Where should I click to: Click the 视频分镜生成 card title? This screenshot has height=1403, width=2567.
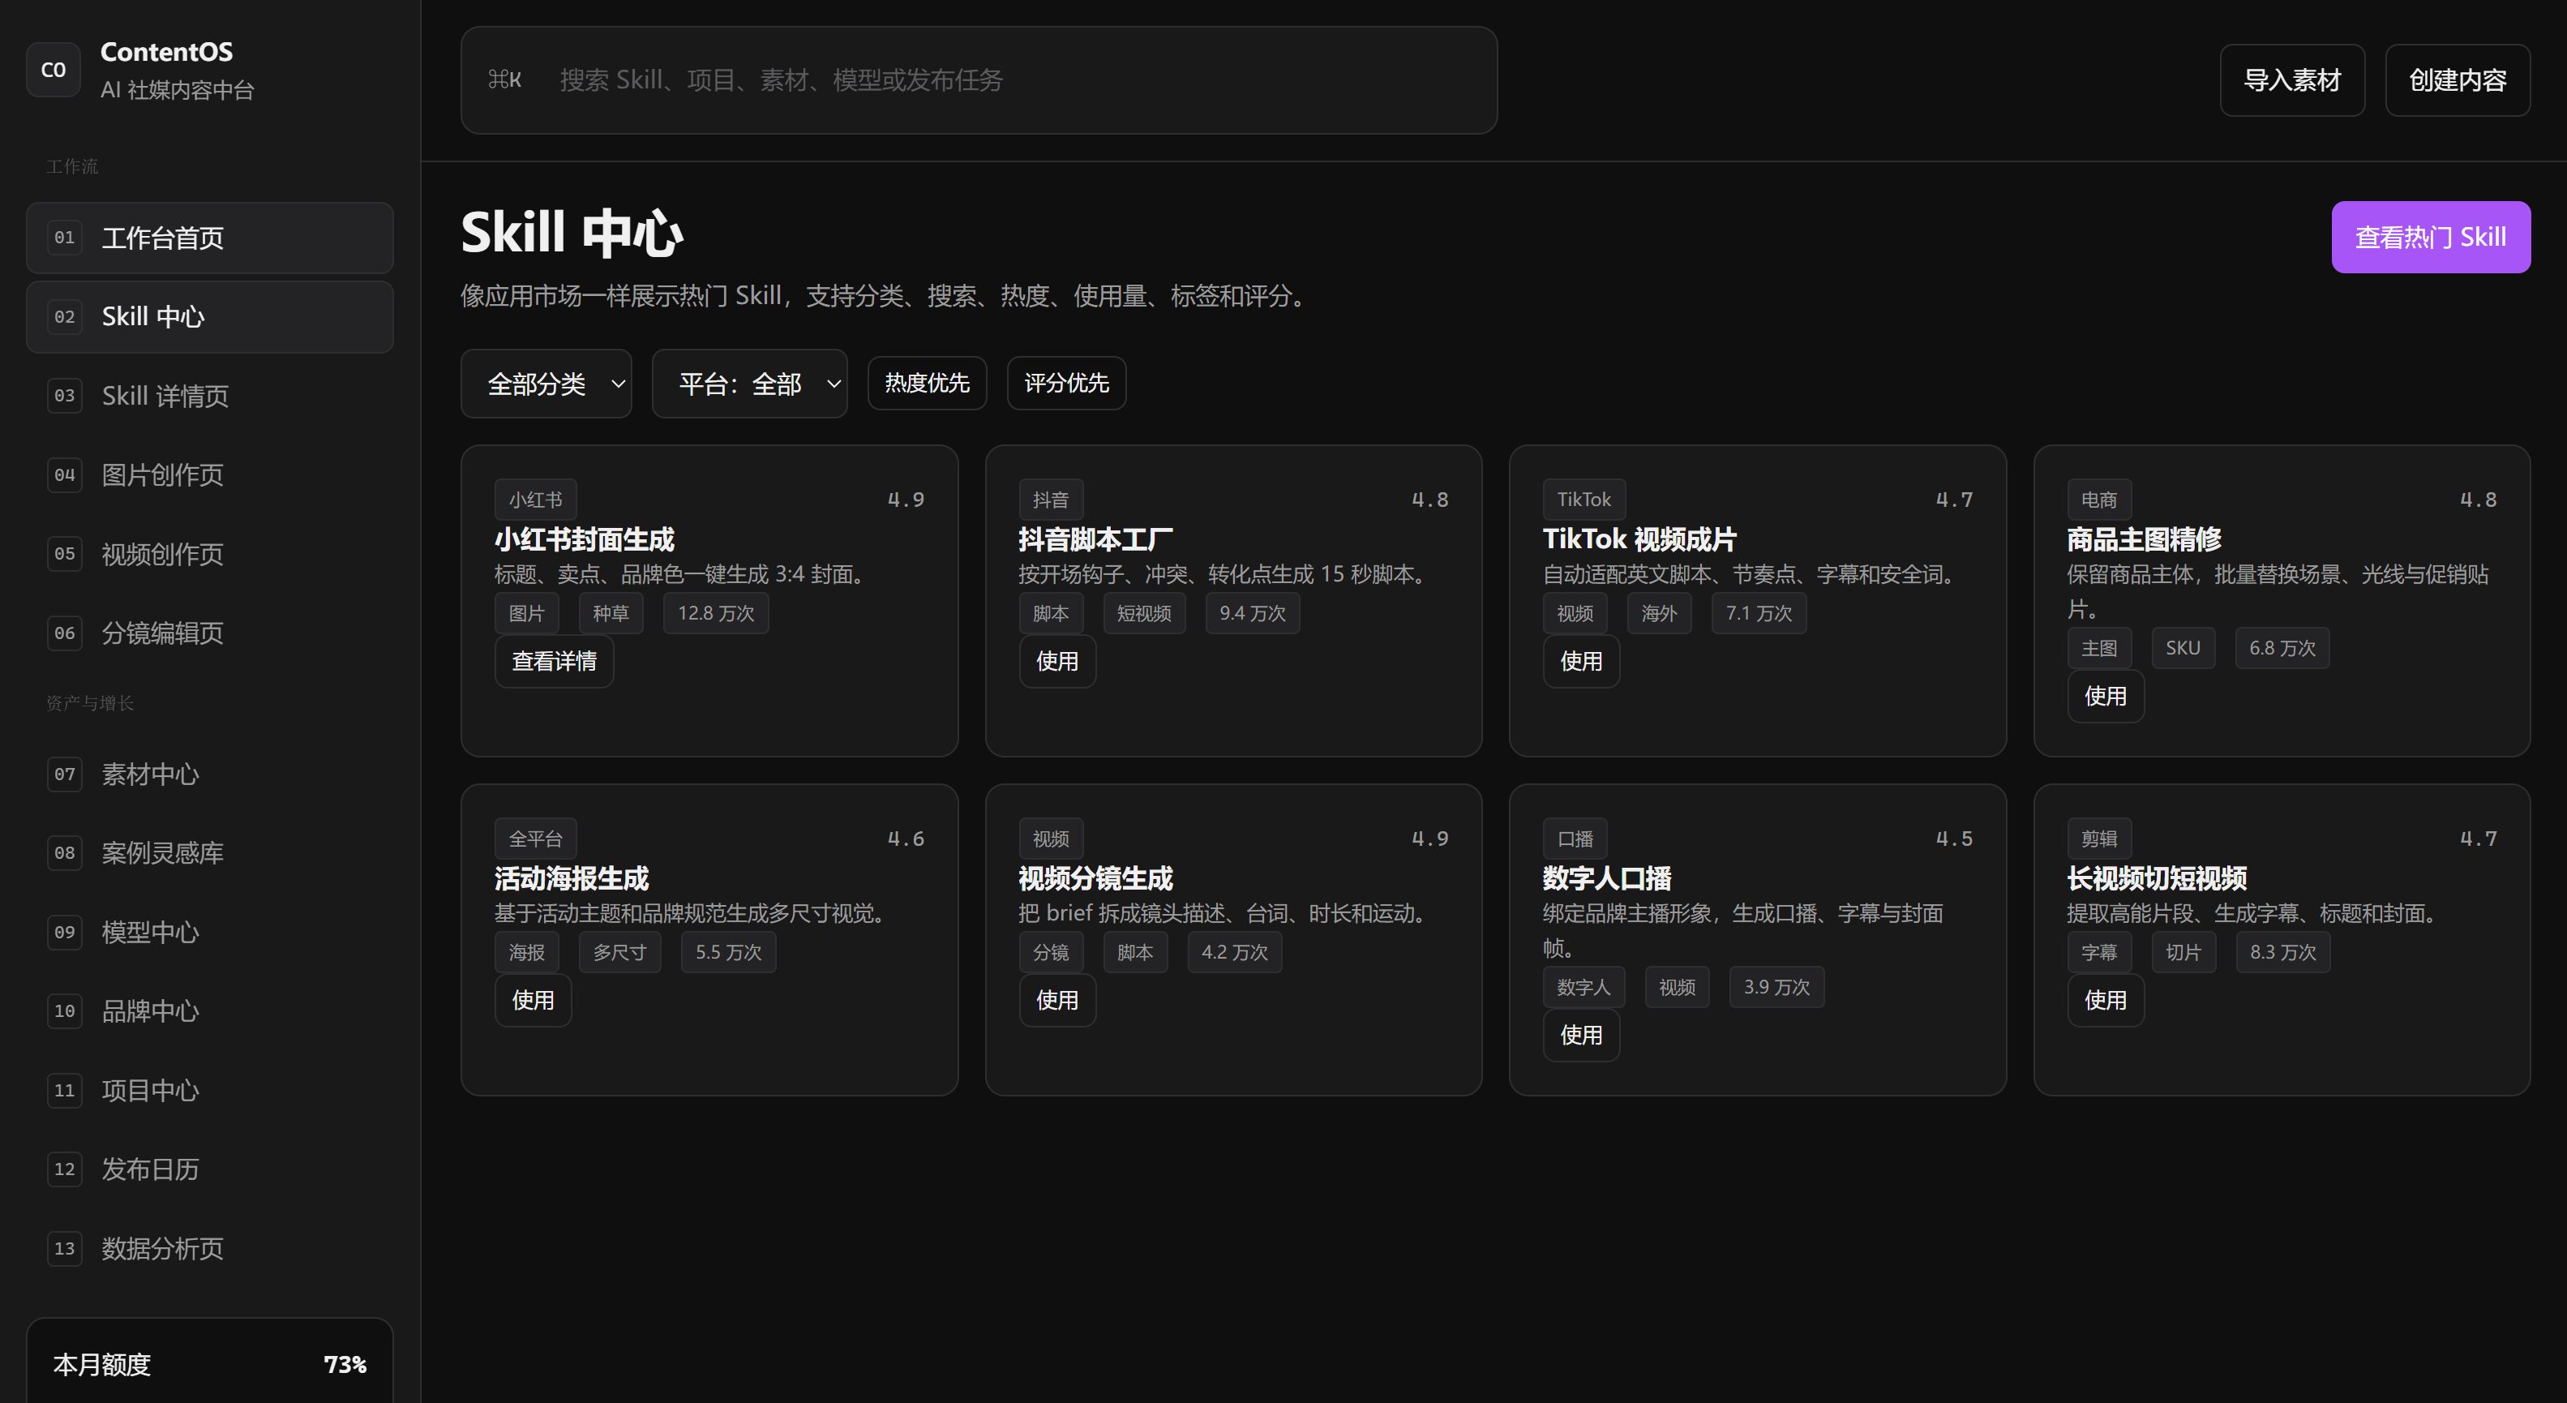click(1096, 879)
